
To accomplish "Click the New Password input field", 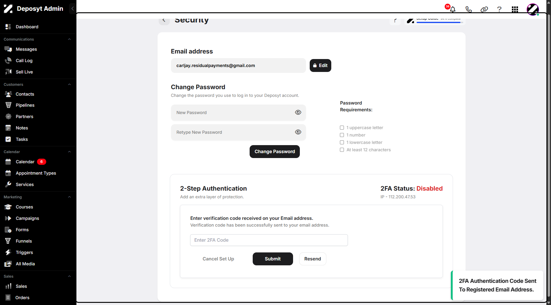I will 238,113.
